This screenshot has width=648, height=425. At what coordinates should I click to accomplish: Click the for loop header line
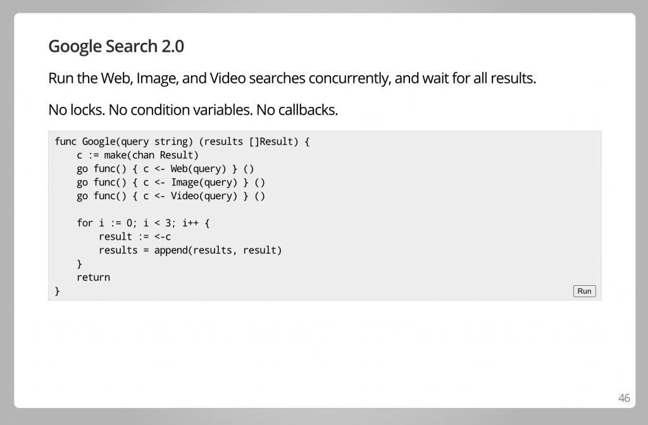click(142, 223)
